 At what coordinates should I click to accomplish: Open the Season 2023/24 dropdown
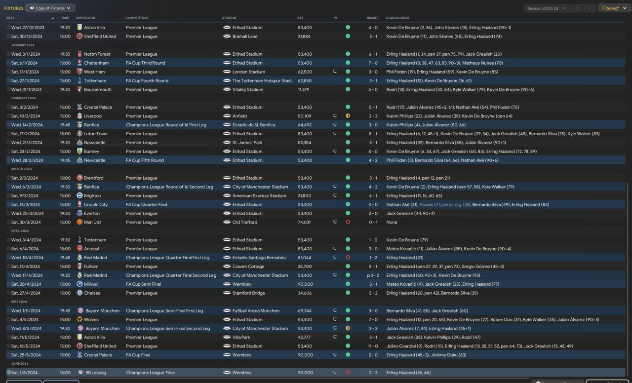pos(546,8)
